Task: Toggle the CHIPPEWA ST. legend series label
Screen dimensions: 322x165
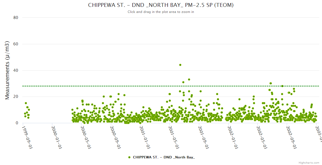Action: click(164, 157)
